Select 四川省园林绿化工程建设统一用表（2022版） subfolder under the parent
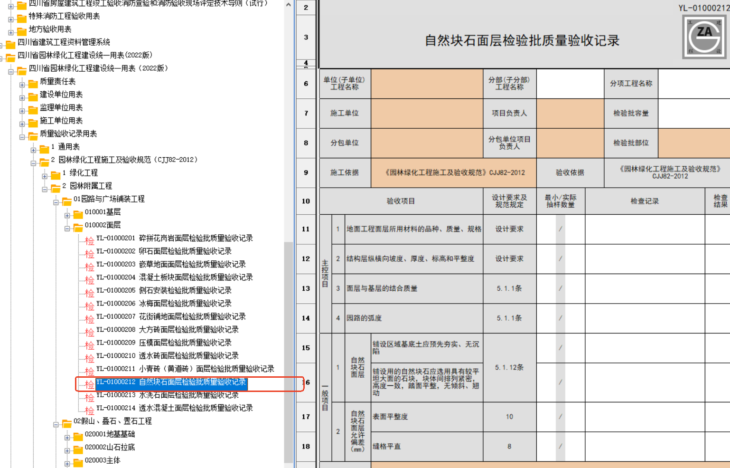Screen dimensions: 730x468 [98, 68]
